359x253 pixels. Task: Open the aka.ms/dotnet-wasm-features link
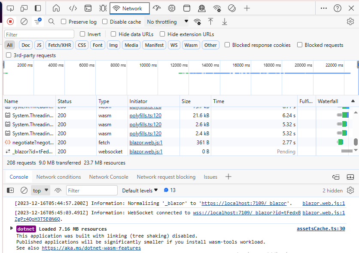91,248
